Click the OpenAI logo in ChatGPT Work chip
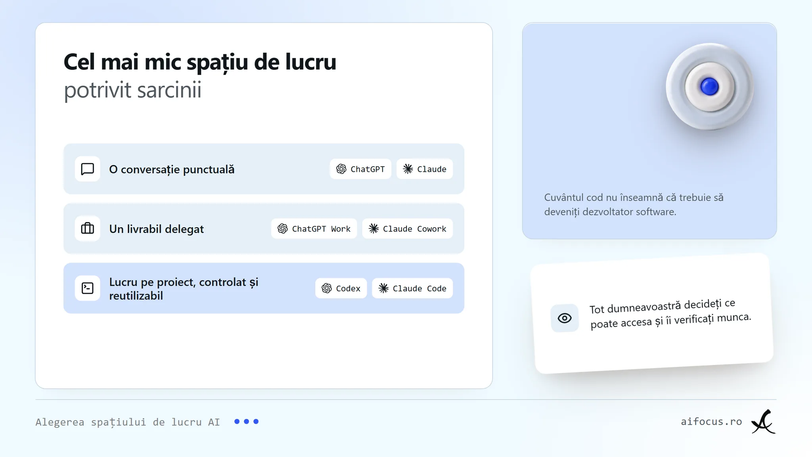The image size is (812, 457). 283,228
